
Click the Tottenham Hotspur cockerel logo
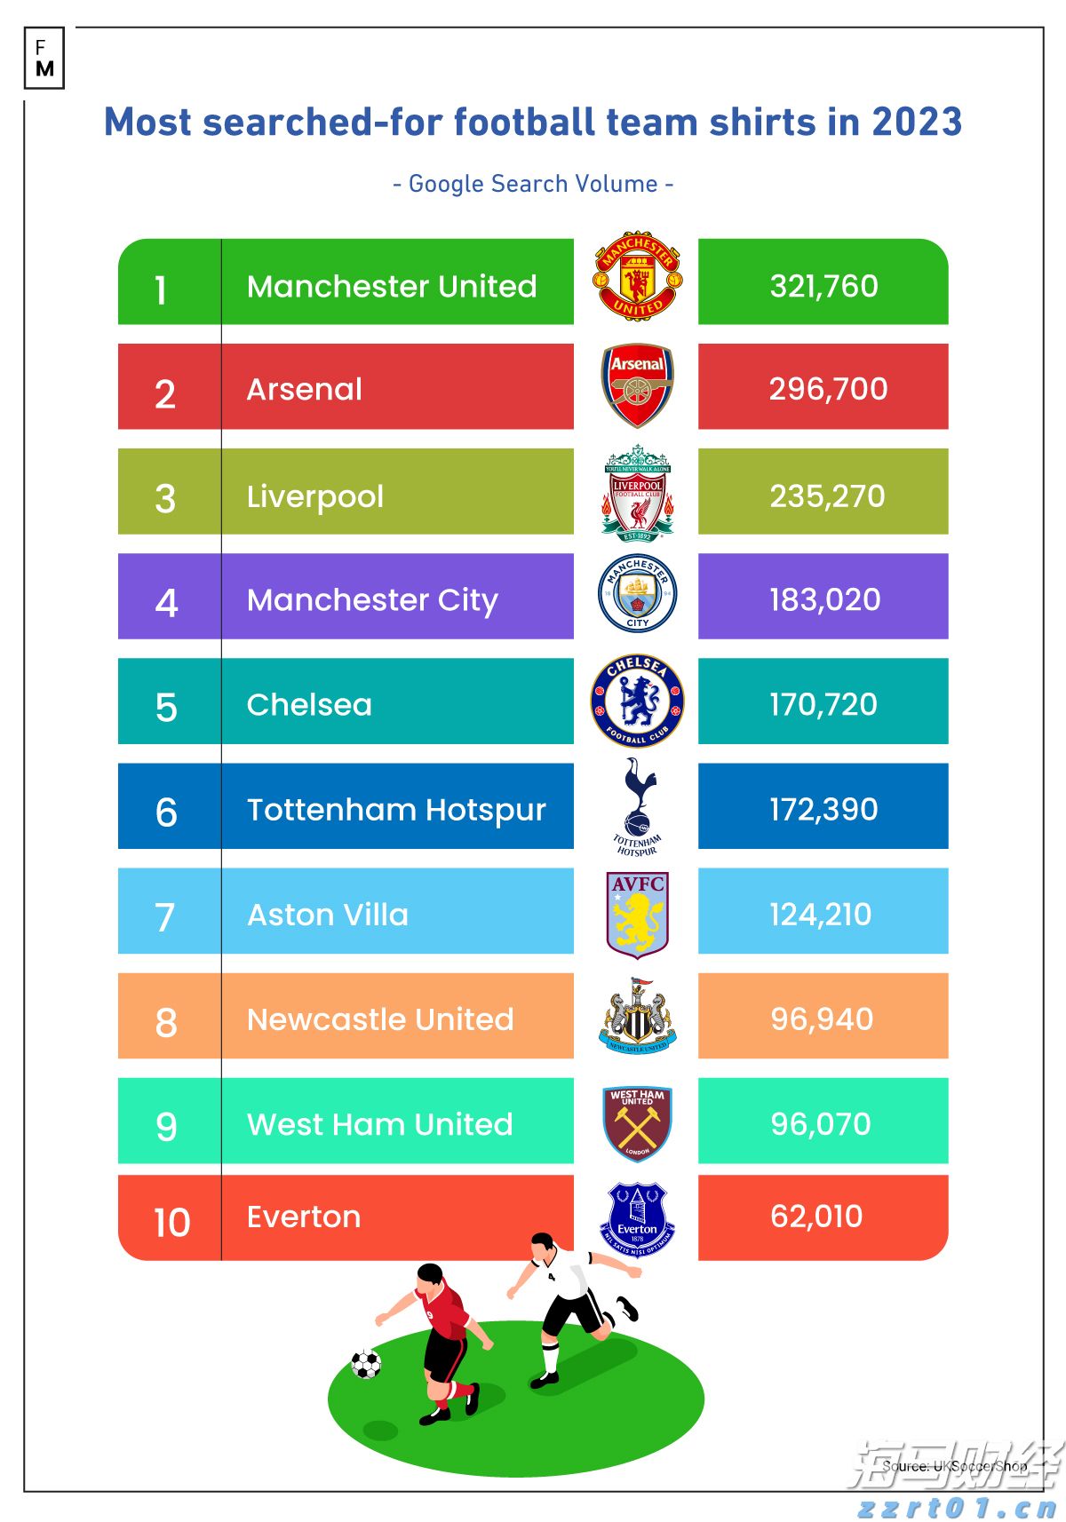point(637,805)
